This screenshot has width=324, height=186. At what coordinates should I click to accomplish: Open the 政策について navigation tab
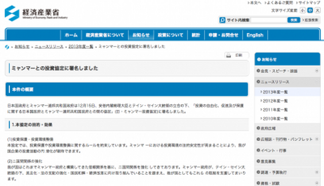coord(171,35)
